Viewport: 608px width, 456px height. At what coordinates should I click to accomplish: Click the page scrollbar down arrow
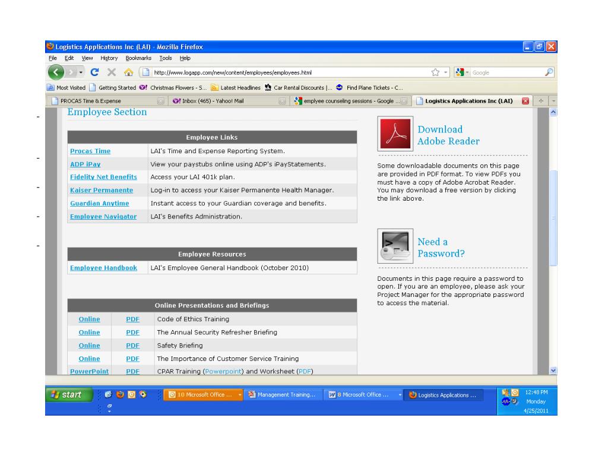click(553, 370)
